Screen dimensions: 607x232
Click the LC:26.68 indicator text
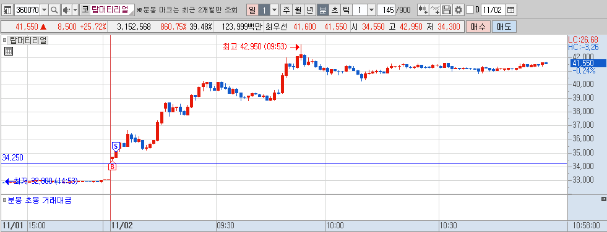(583, 39)
